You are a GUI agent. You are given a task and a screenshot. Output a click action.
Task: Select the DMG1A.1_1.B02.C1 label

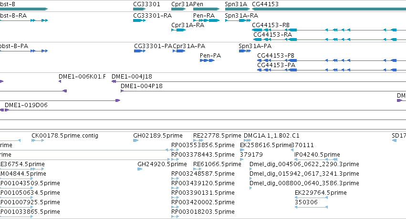tap(271, 136)
